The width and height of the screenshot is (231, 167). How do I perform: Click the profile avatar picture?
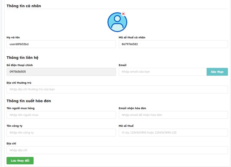(117, 22)
